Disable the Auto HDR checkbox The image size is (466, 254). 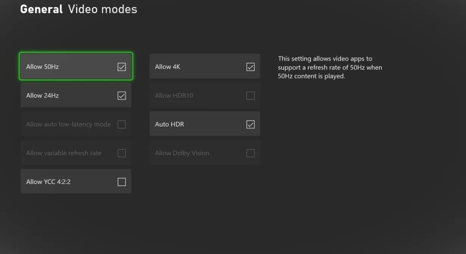(250, 125)
